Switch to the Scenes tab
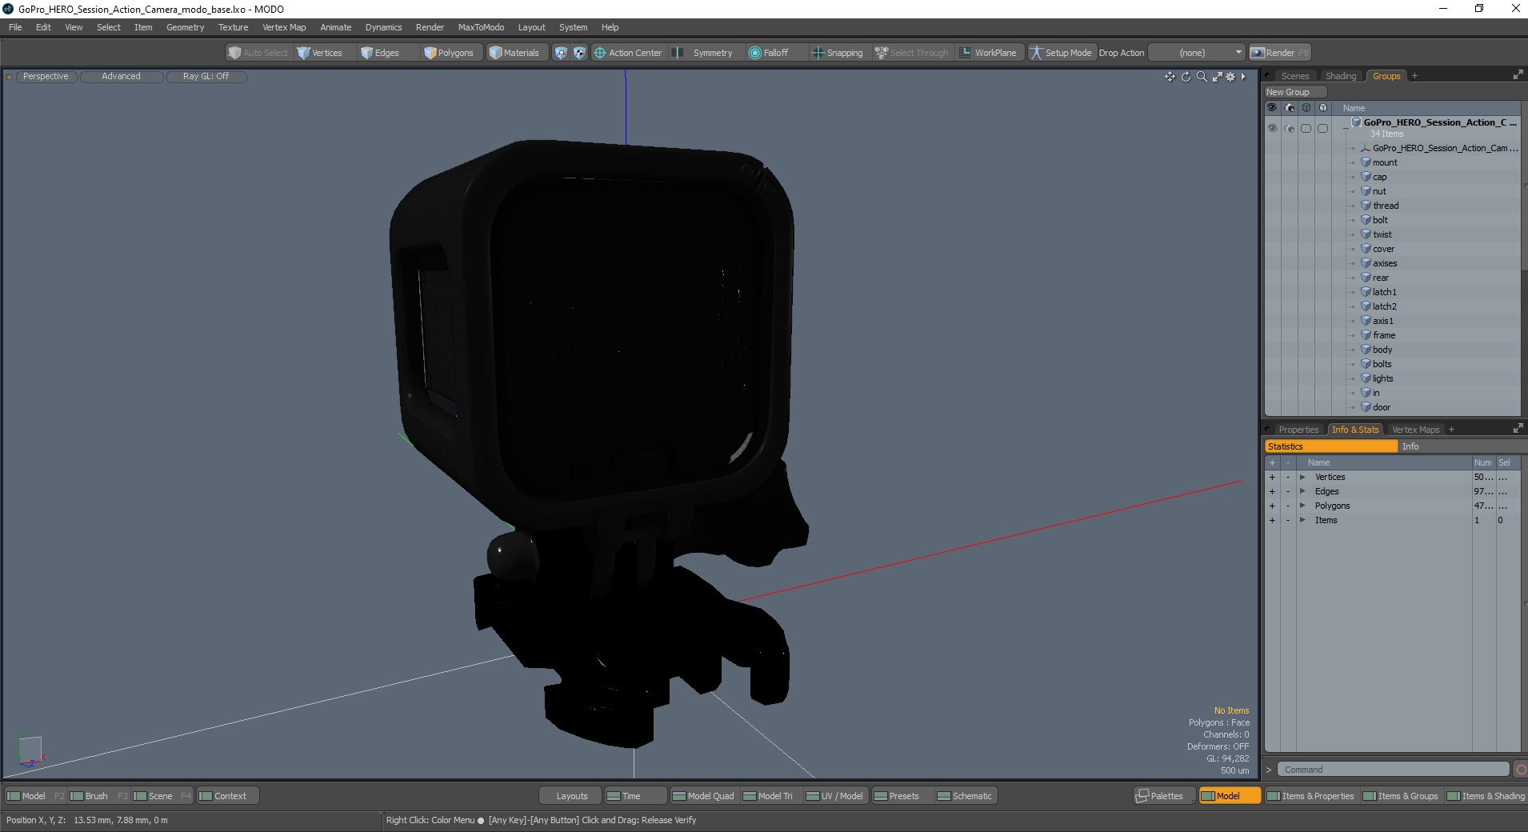The image size is (1528, 832). click(1294, 76)
